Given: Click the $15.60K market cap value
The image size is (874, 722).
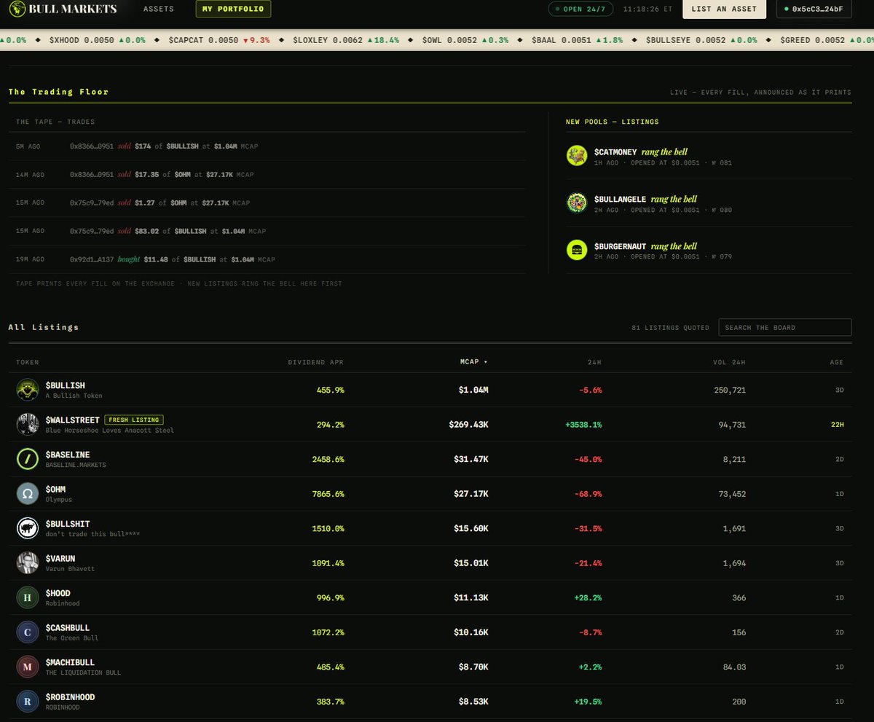Looking at the screenshot, I should [x=471, y=528].
